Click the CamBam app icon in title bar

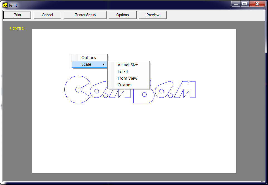(x=5, y=5)
